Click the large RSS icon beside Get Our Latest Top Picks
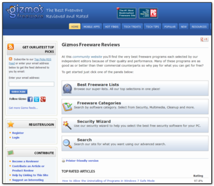The image size is (214, 186). pyautogui.click(x=10, y=47)
